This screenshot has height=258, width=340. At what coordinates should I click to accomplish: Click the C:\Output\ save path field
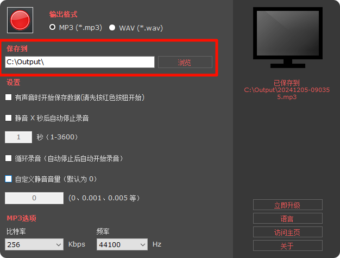(80, 62)
